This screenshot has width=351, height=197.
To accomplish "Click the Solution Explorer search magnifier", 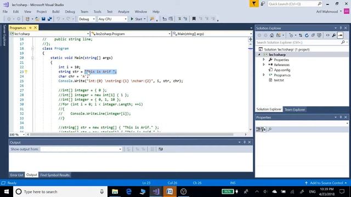I will click(343, 42).
